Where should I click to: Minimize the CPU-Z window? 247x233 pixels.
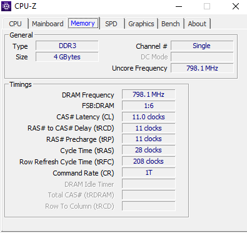click(x=179, y=6)
